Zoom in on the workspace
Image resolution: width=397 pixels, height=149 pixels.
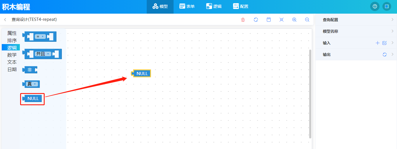[x=294, y=20]
